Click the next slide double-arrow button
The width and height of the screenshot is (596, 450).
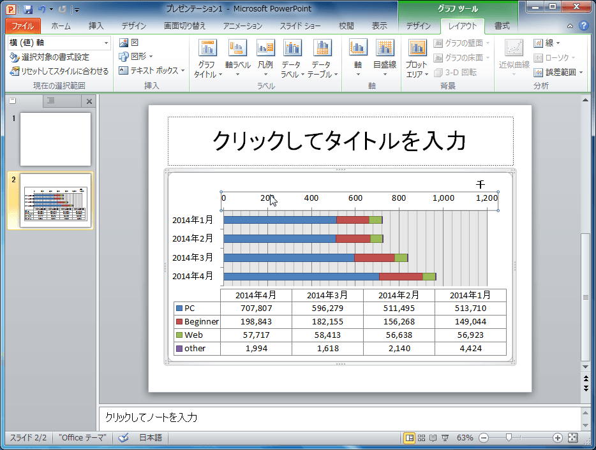(586, 388)
